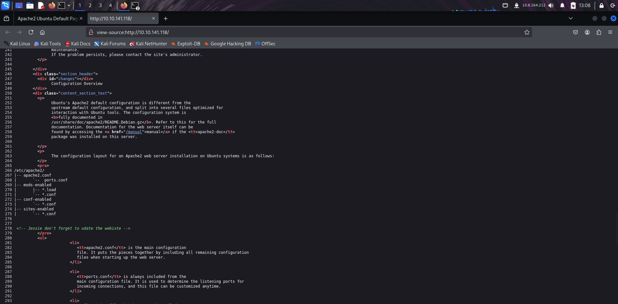Open the browser home page
This screenshot has width=618, height=304.
pos(42,32)
